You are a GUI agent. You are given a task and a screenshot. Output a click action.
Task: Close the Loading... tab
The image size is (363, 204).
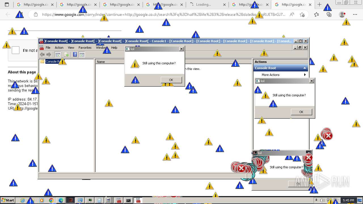(224, 5)
